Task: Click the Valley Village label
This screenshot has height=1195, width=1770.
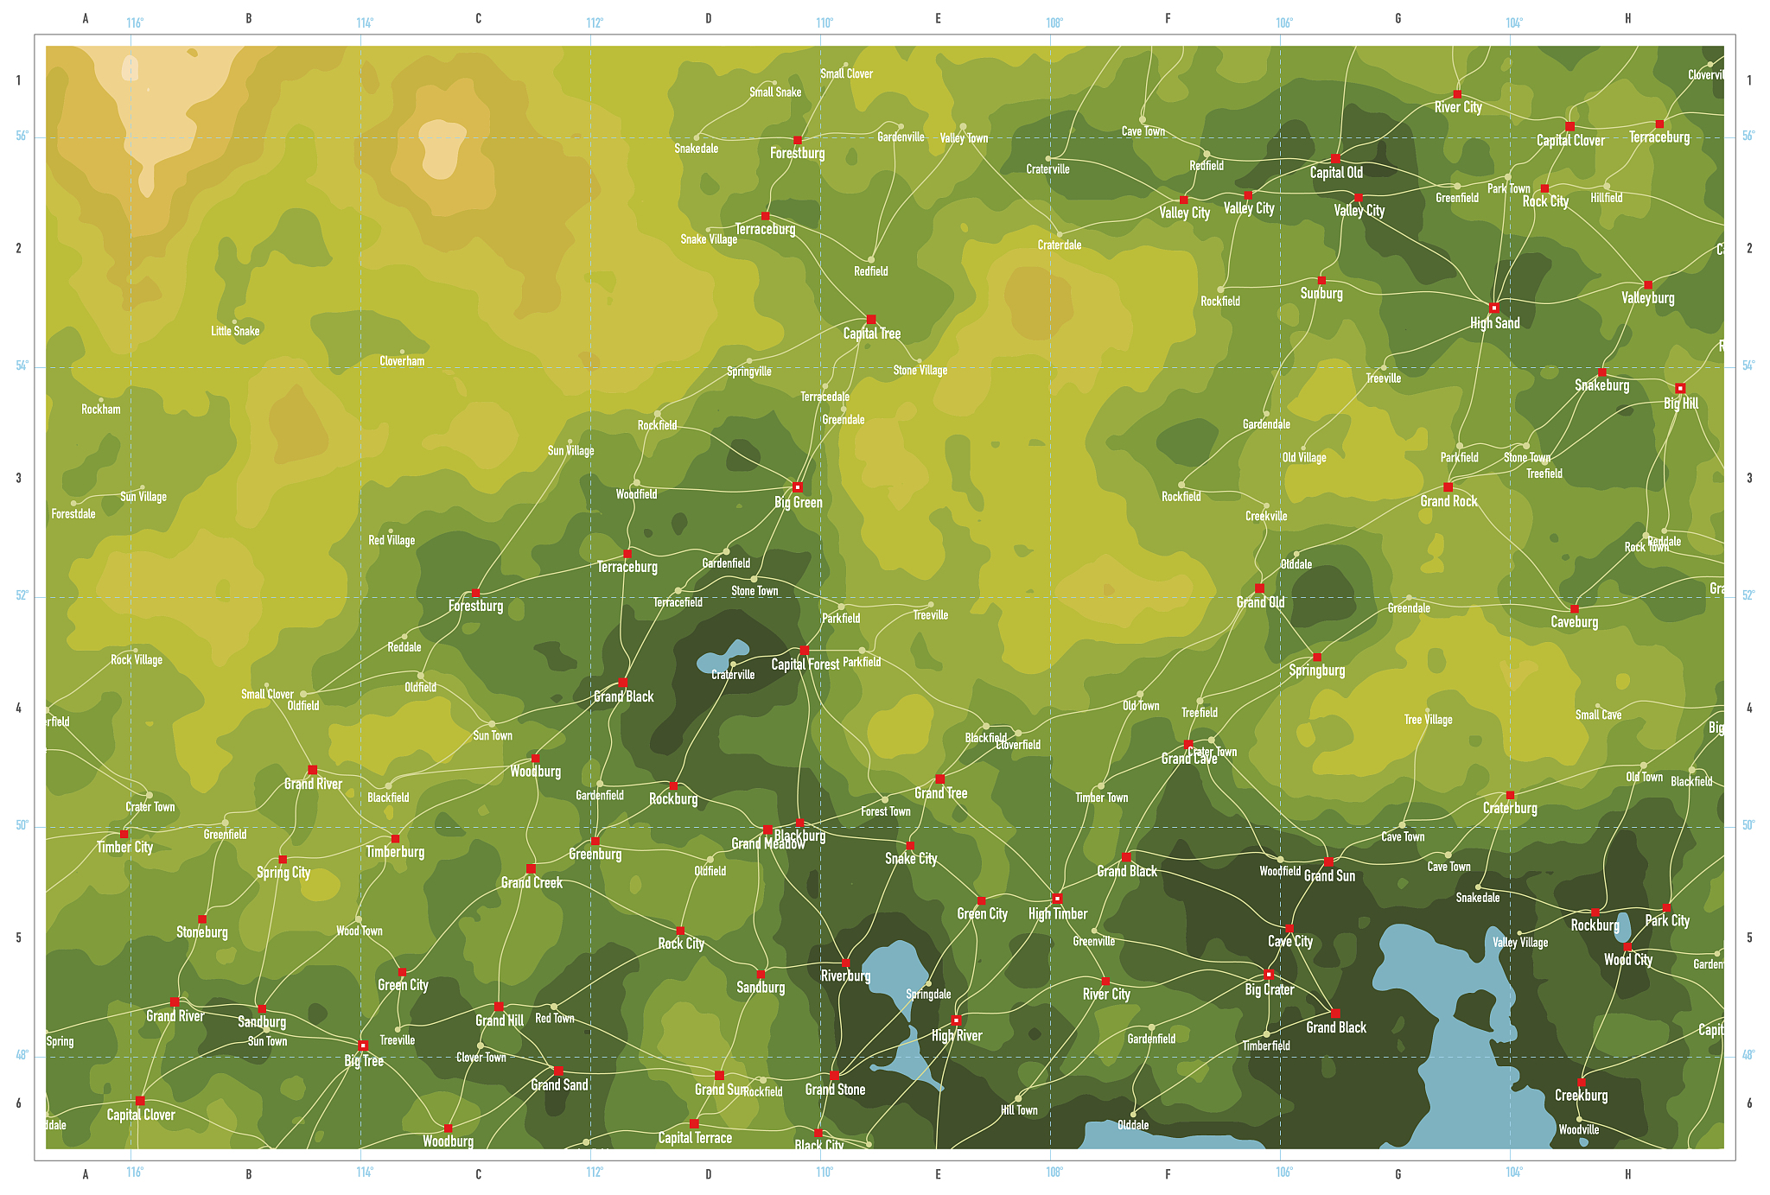Action: point(1520,943)
